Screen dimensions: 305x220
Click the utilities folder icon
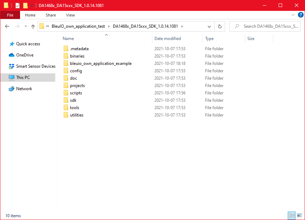coord(66,115)
